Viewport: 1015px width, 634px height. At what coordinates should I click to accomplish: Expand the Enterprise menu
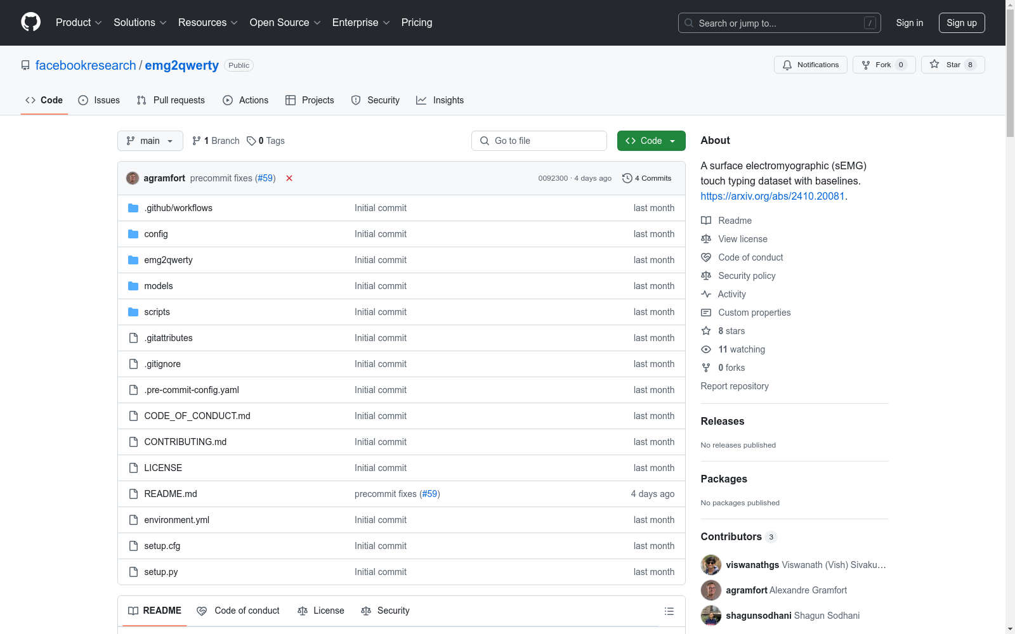(361, 22)
